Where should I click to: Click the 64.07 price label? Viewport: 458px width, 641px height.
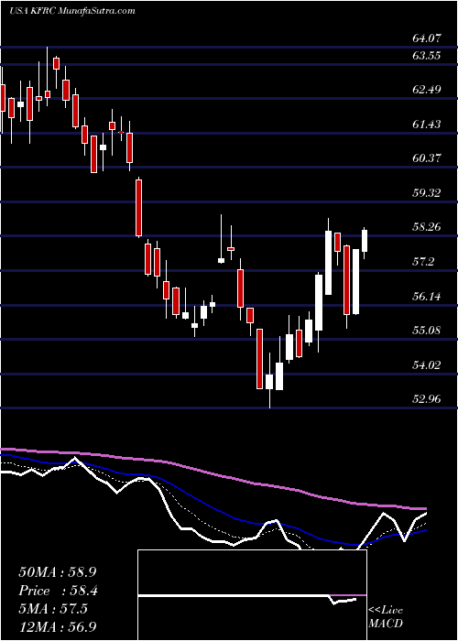click(427, 38)
